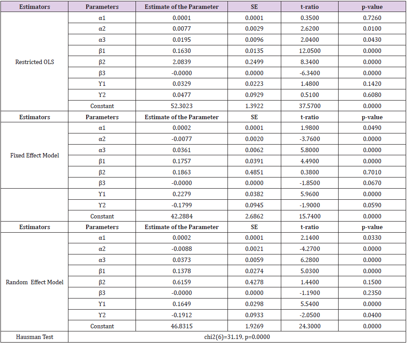Click the estimate value 0.0361
This screenshot has height=343, width=407.
click(182, 150)
